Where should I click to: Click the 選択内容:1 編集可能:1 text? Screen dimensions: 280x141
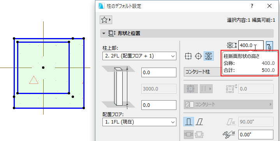coord(251,20)
